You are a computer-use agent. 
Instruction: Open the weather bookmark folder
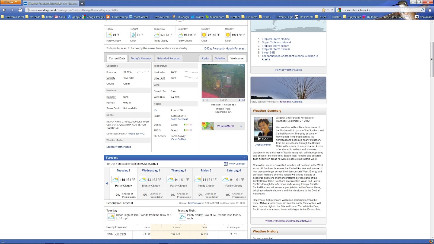pos(233,17)
